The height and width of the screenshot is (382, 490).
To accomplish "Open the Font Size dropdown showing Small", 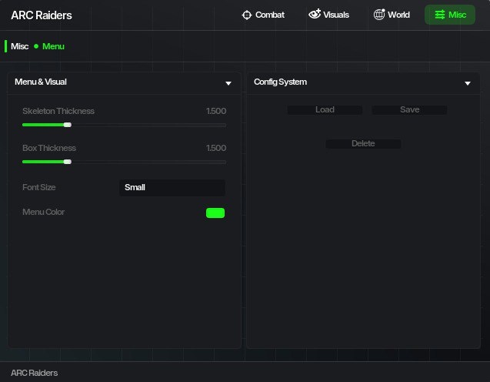I will [172, 187].
